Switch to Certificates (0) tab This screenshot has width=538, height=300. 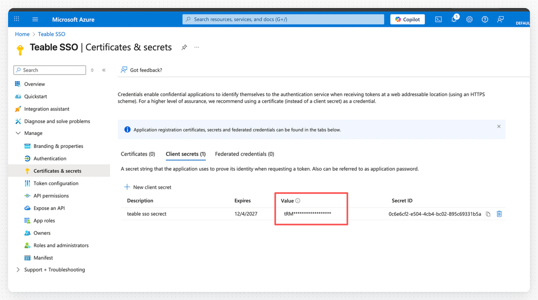pos(138,154)
